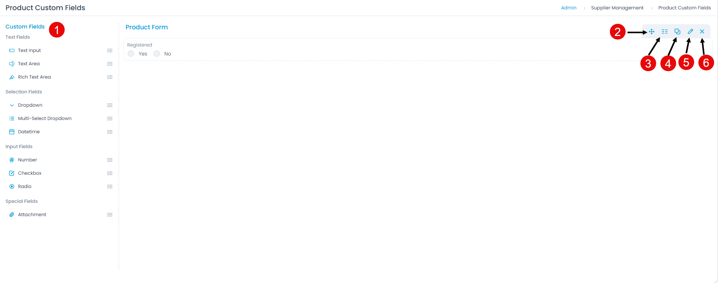This screenshot has height=283, width=718.
Task: Go to Supplier Management breadcrumb
Action: coord(617,8)
